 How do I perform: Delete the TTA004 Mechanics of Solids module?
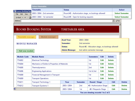(111, 64)
